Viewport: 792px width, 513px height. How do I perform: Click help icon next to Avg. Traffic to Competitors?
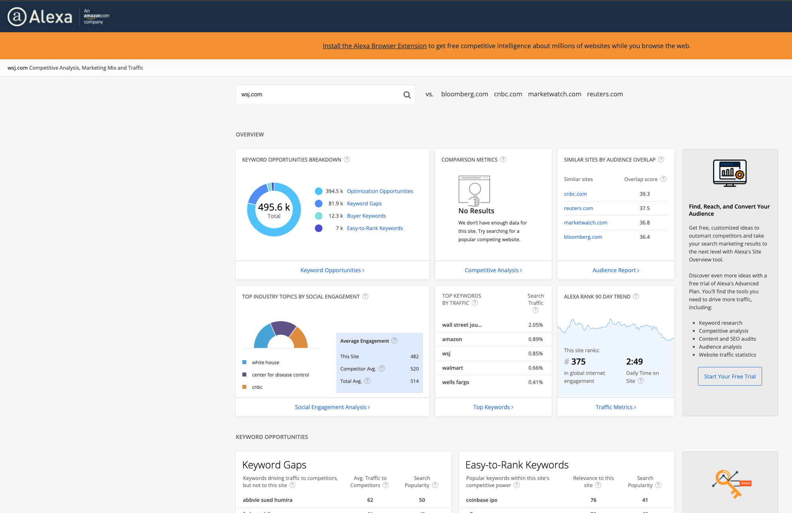386,485
